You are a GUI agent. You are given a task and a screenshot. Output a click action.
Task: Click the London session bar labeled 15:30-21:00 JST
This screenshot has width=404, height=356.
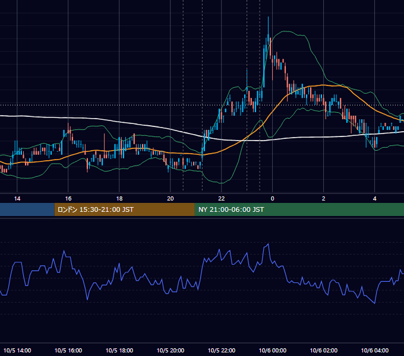point(124,209)
